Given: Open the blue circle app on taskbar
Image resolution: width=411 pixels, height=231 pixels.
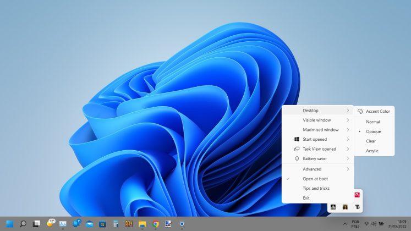Looking at the screenshot, I should point(182,224).
